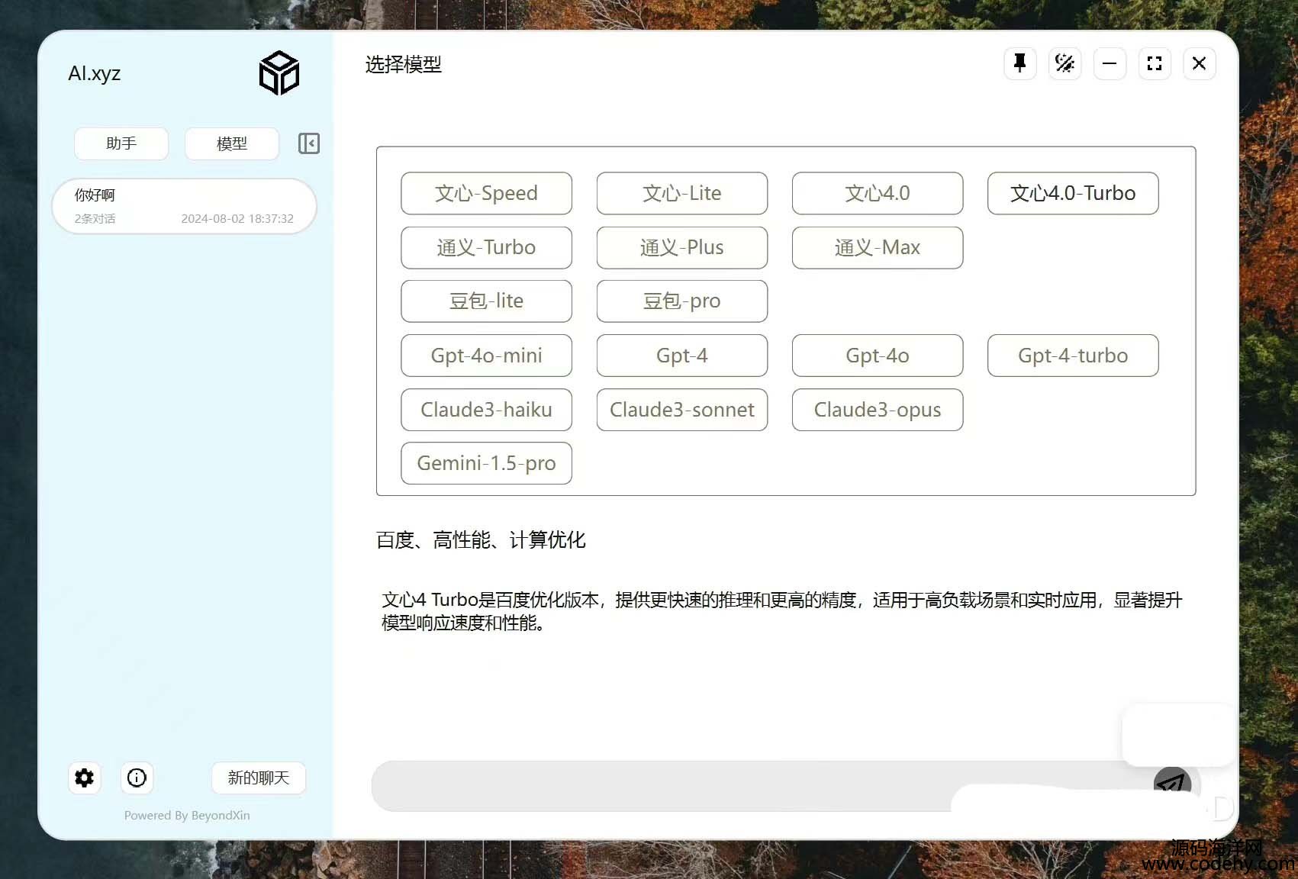Select the 通义-Turbo model

click(x=486, y=247)
